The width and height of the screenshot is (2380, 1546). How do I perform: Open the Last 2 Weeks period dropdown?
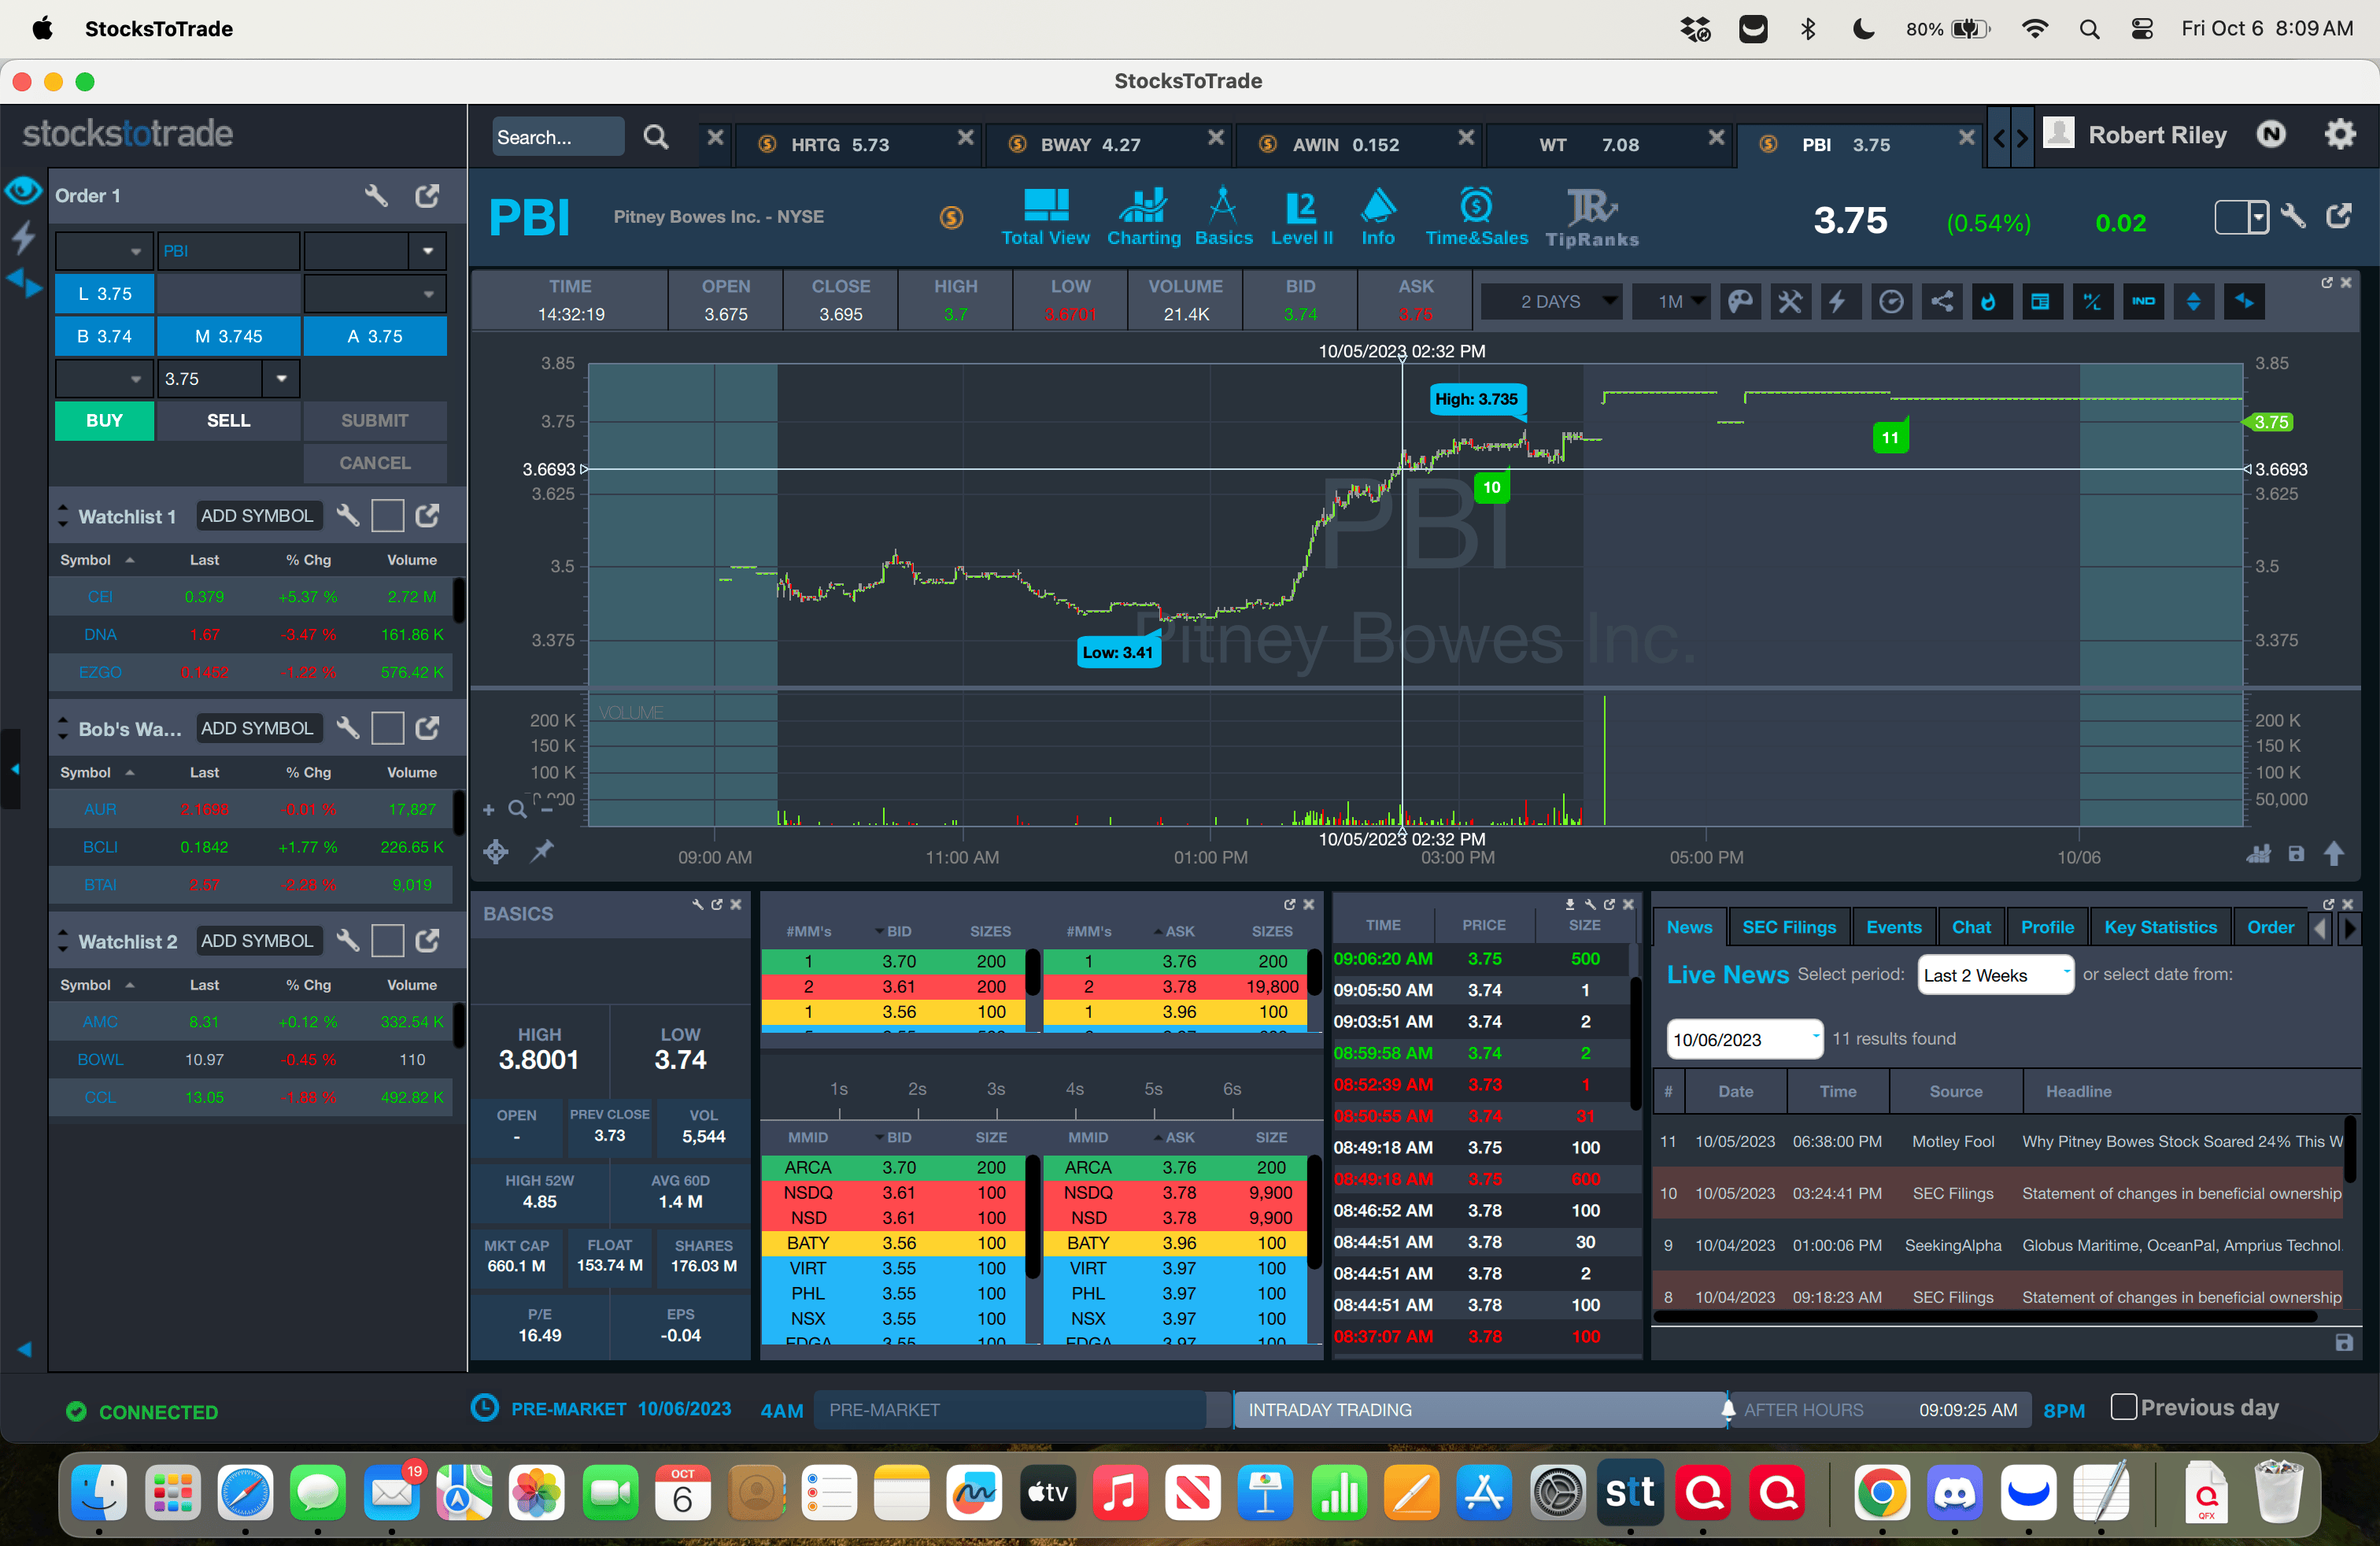1995,974
